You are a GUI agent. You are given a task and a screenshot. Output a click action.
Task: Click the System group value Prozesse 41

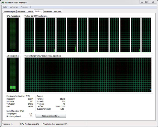pos(64,104)
